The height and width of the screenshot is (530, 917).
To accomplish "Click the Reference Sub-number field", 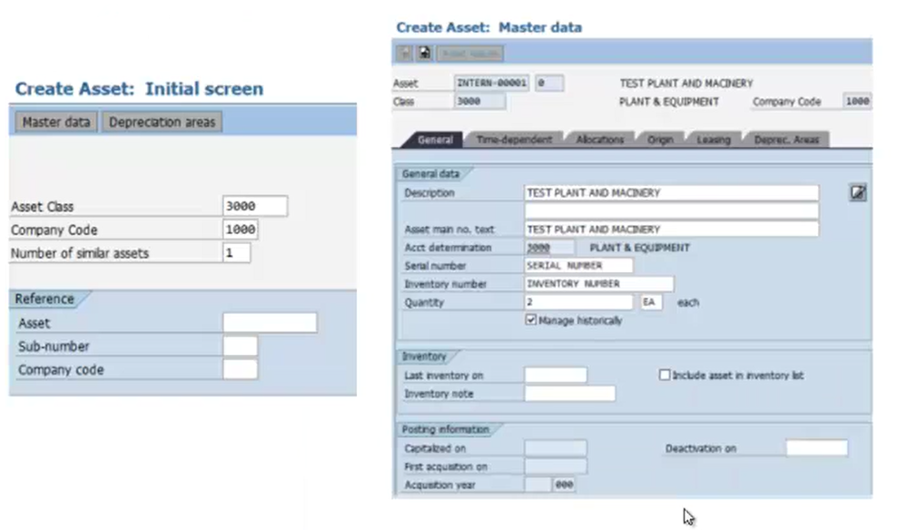I will coord(240,346).
